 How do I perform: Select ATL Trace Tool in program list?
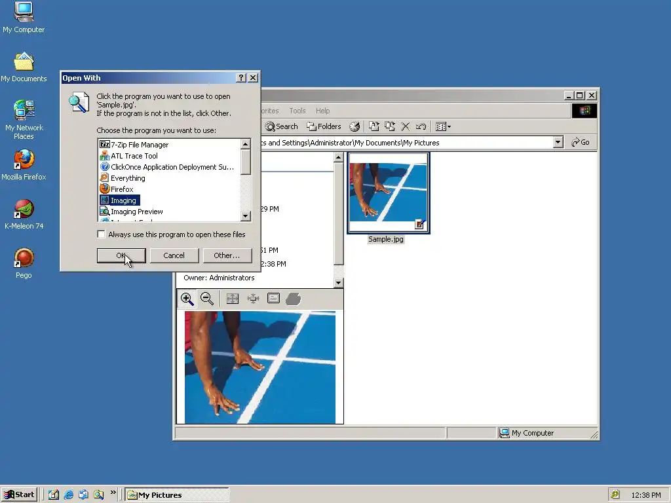(129, 156)
